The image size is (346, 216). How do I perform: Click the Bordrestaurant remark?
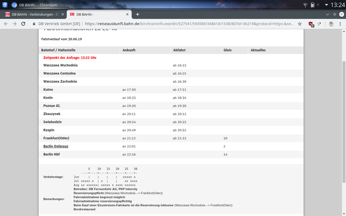(84, 210)
